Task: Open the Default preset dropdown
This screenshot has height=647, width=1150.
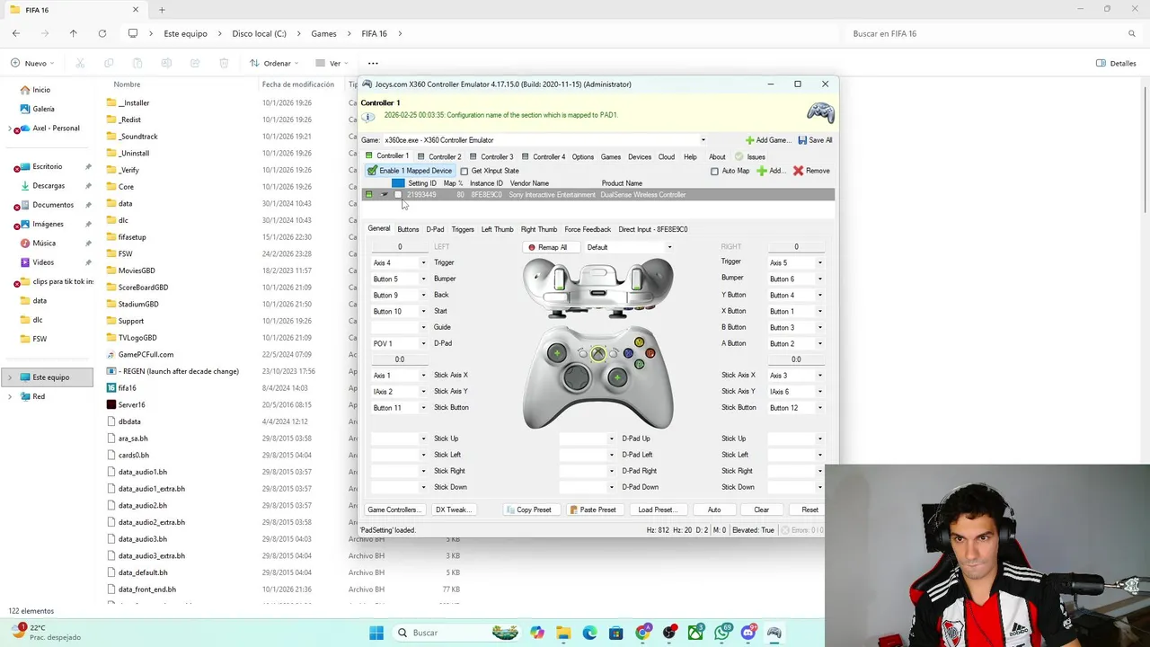Action: click(x=669, y=247)
